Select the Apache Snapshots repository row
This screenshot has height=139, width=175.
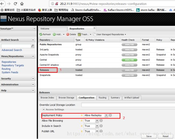(107, 55)
